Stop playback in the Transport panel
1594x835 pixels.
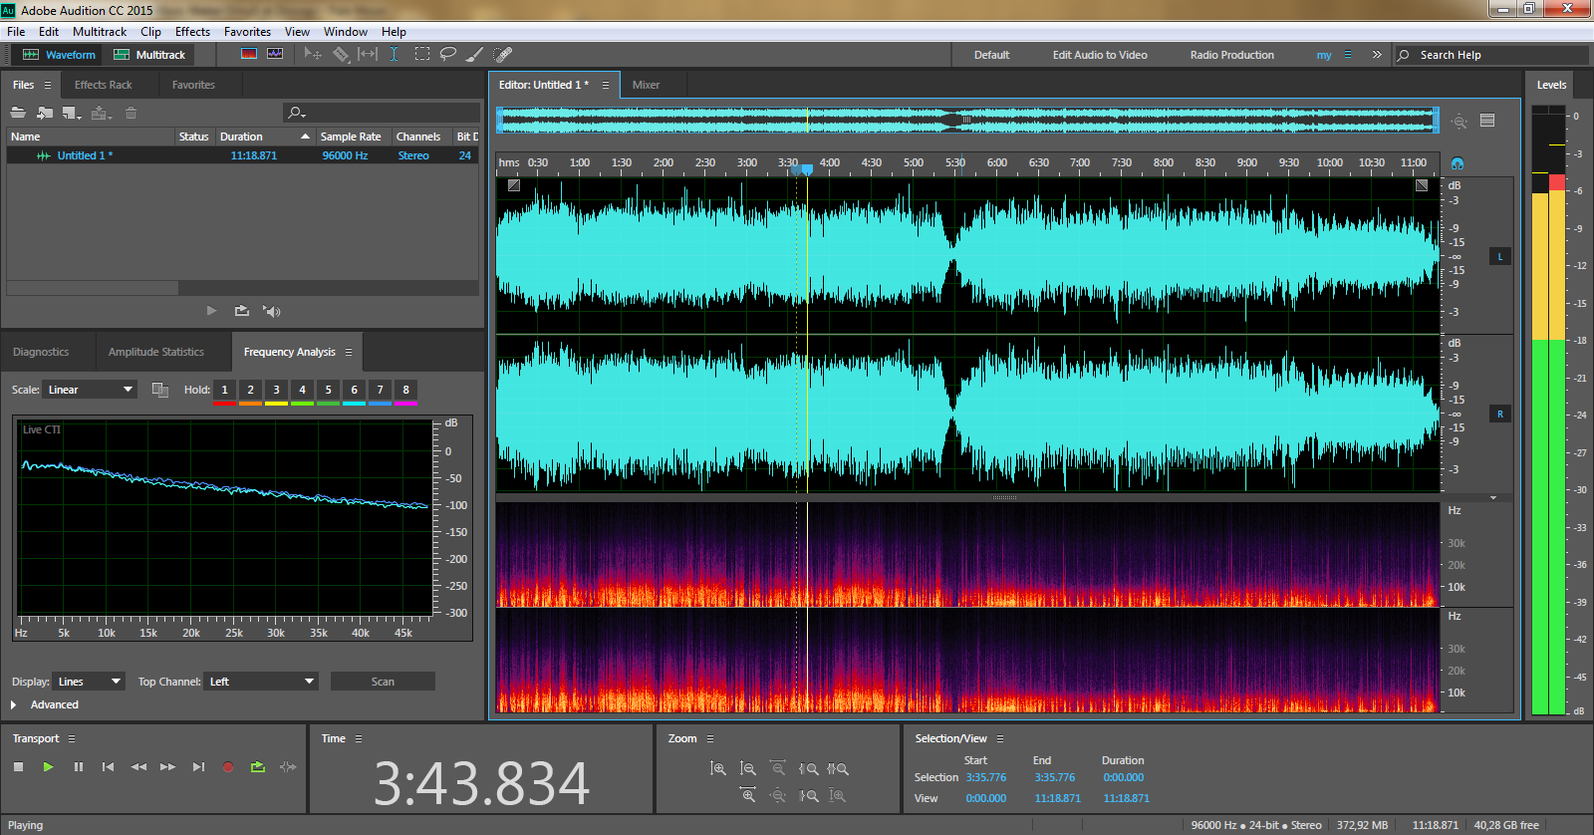pyautogui.click(x=18, y=767)
